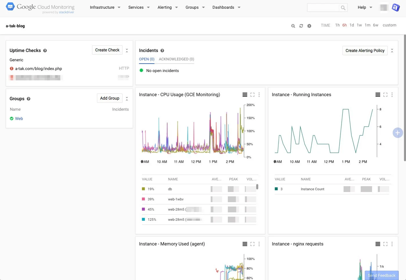Set time range to 6w
The image size is (406, 280).
(376, 25)
